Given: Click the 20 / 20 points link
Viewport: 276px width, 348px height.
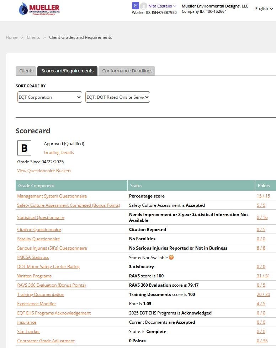Looking at the screenshot, I should 264,295.
